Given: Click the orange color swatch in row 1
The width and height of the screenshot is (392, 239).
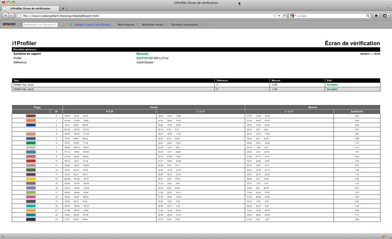Looking at the screenshot, I should point(31,121).
